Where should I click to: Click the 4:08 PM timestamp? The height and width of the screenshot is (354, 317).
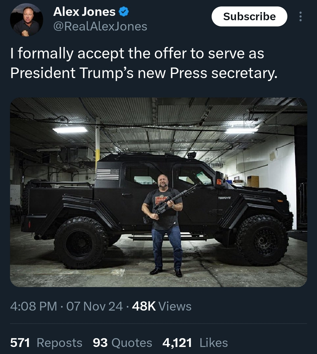33,306
